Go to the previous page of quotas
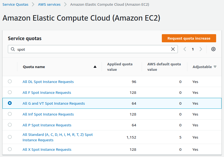This screenshot has height=157, width=224. [185, 49]
